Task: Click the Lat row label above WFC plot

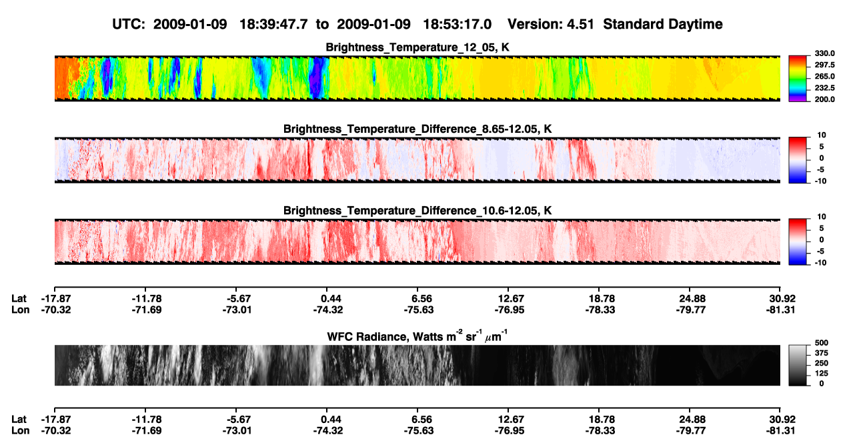Action: pos(19,298)
